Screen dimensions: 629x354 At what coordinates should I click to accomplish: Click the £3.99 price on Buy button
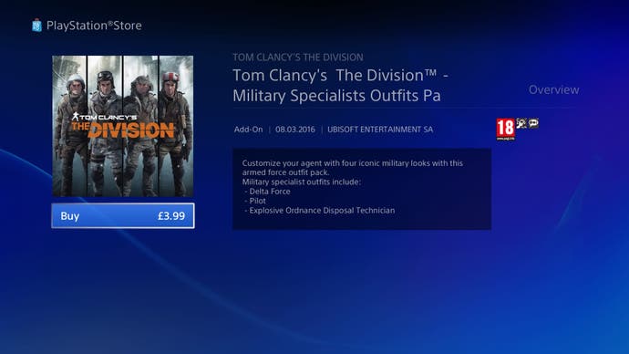[x=171, y=216]
